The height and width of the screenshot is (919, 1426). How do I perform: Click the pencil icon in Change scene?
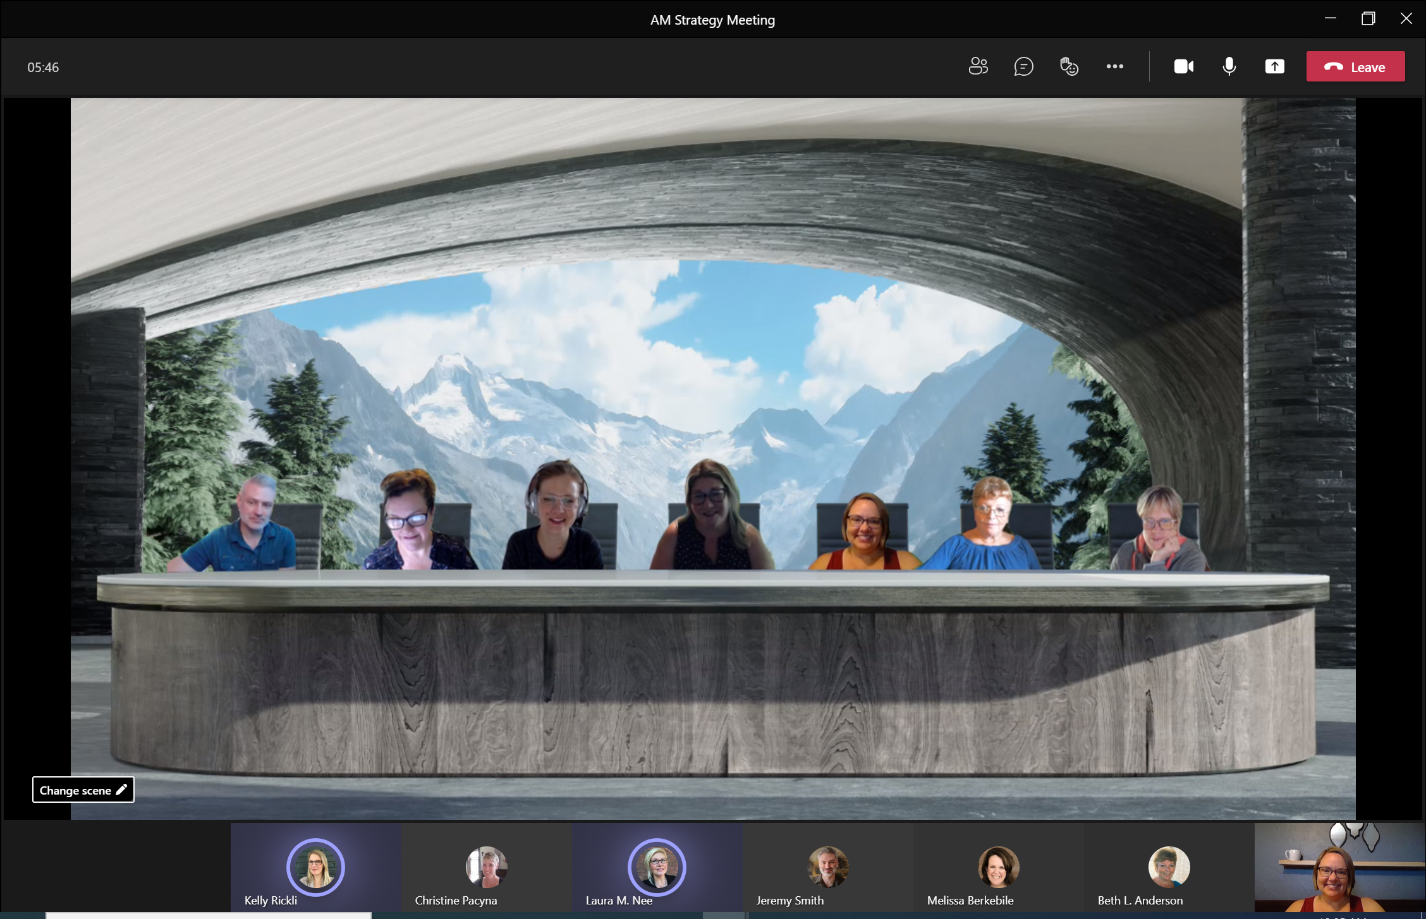tap(121, 790)
